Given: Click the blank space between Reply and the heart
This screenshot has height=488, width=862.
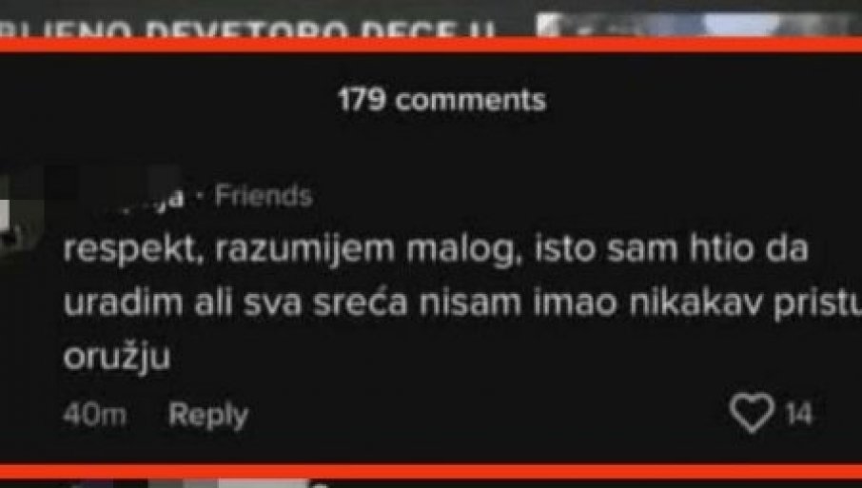Looking at the screenshot, I should 489,415.
